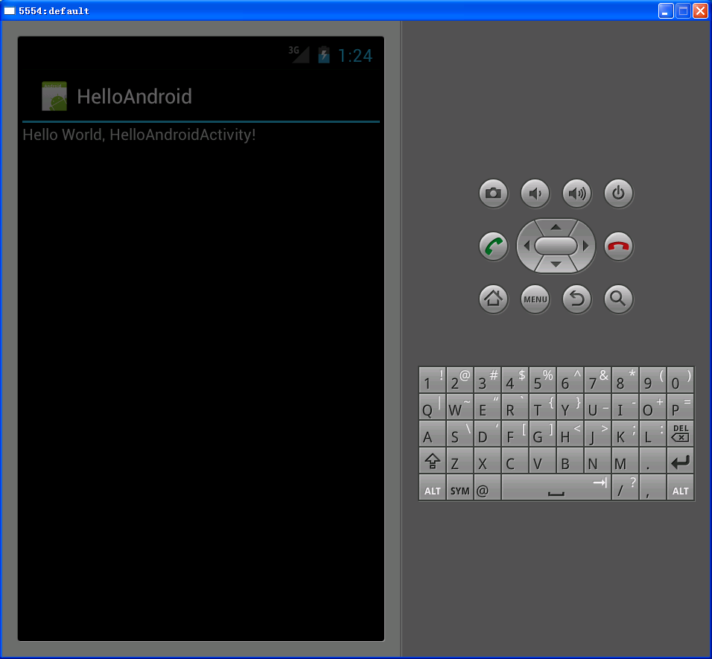Viewport: 712px width, 659px height.
Task: Click the Q key on keyboard
Action: [x=432, y=407]
